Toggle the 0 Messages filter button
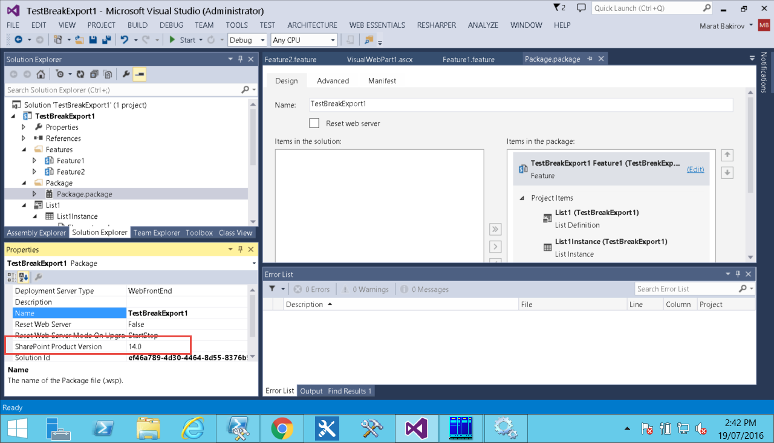The image size is (774, 443). point(424,289)
